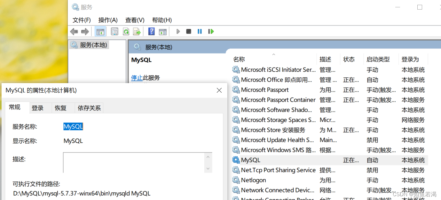Screen dimensions: 441x200
Task: Click the Pause service icon
Action: [200, 32]
